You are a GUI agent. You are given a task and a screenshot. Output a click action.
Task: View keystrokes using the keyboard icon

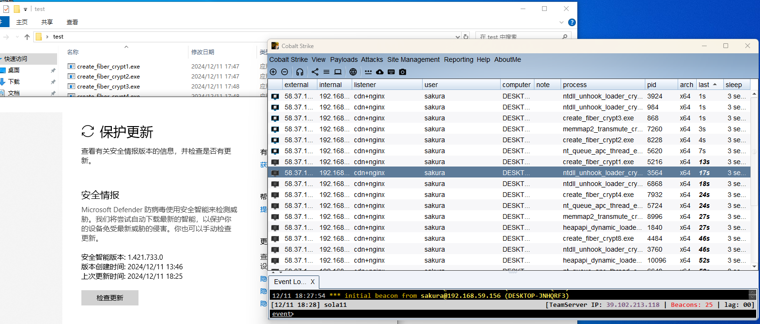[x=391, y=72]
